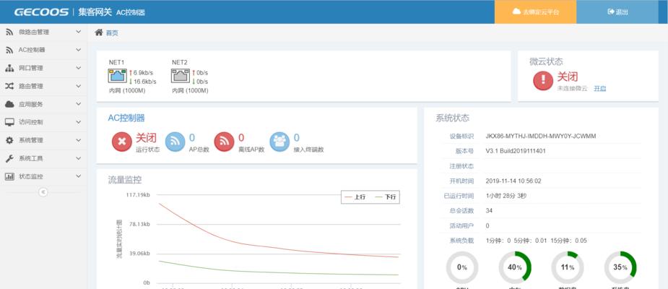The image size is (668, 289).
Task: Click the 接入终端数 users icon
Action: tap(279, 142)
